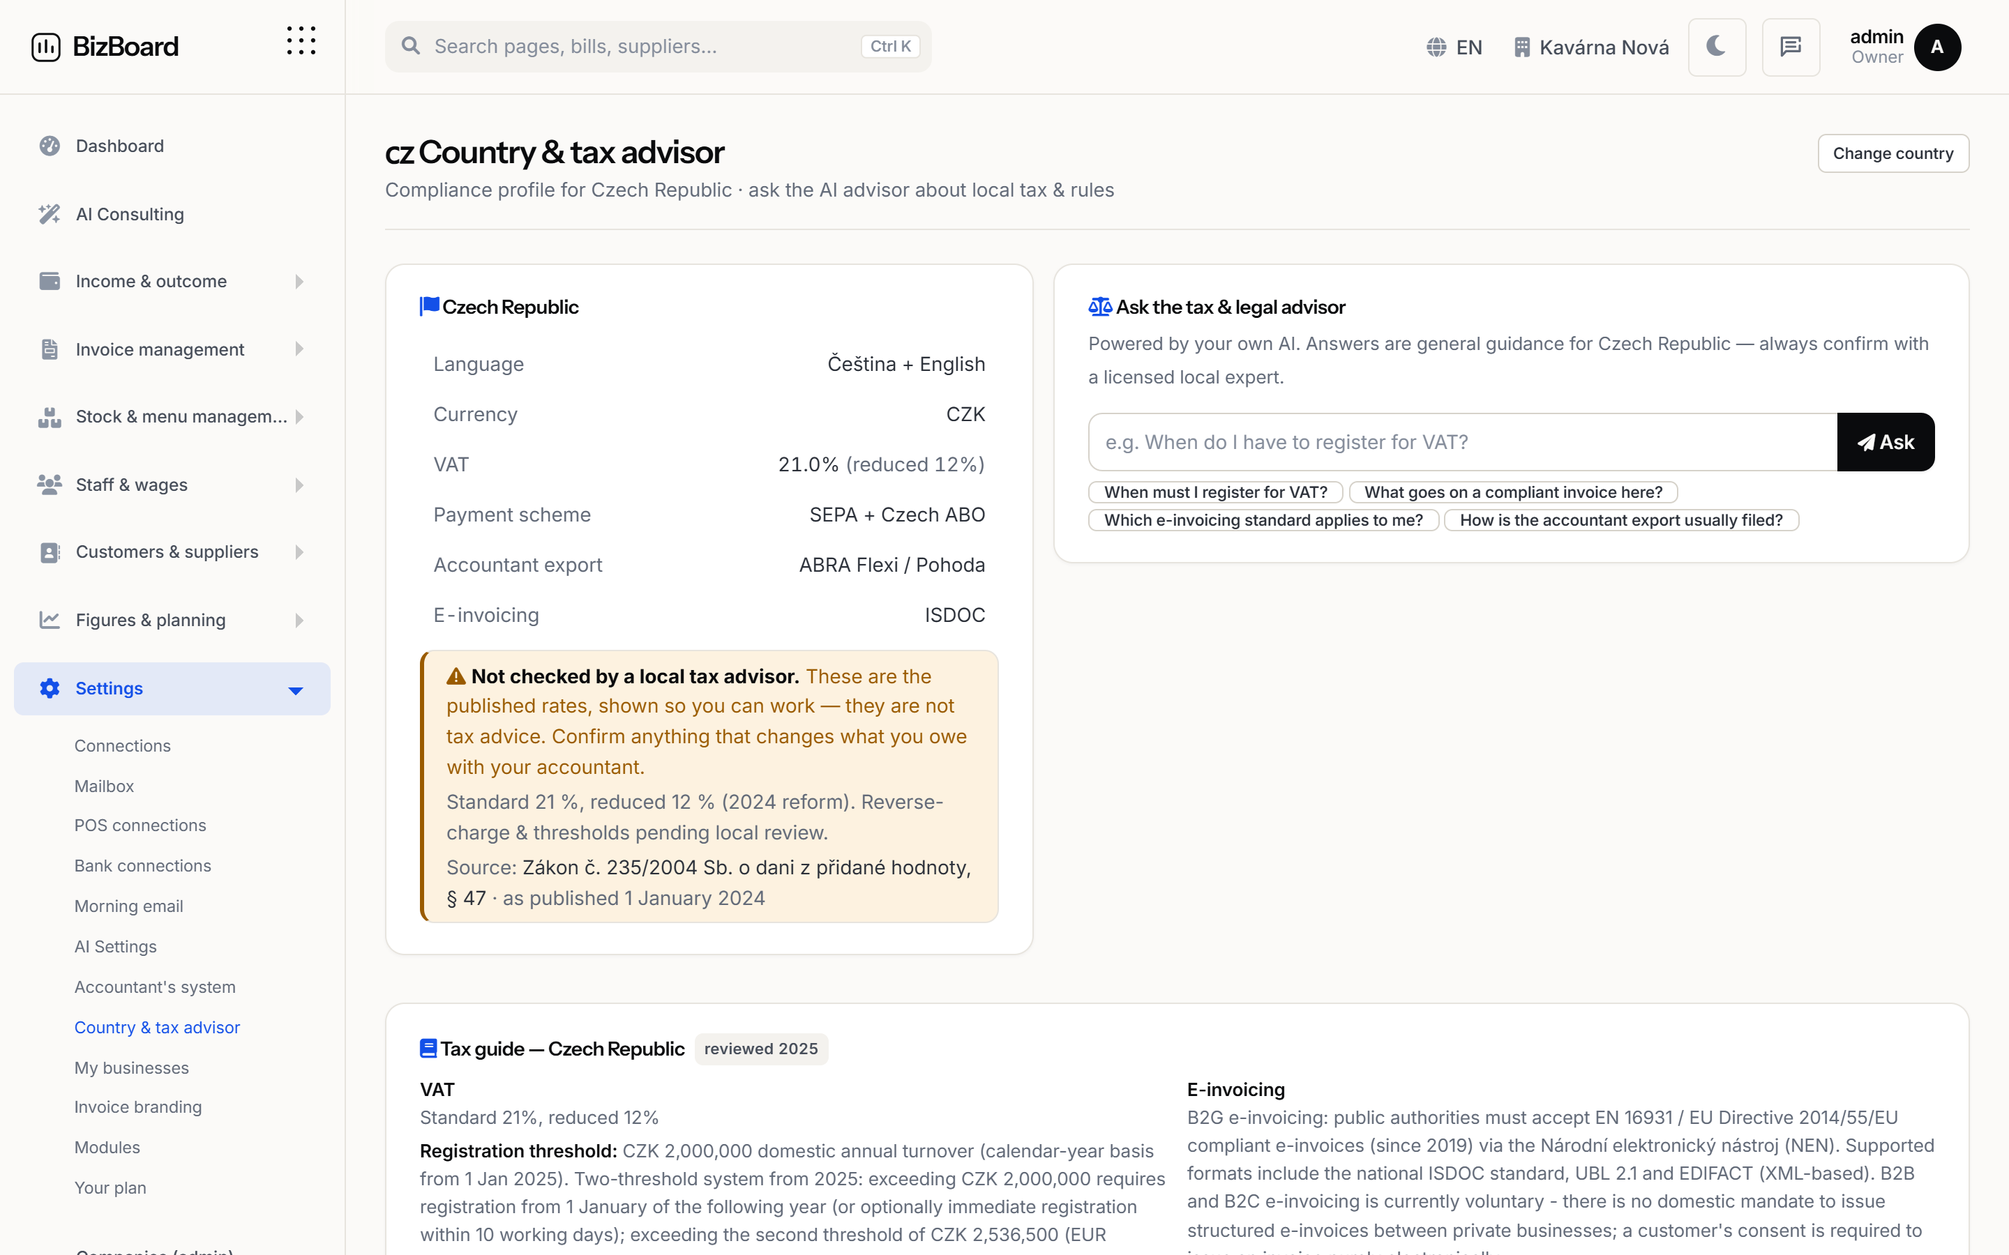Click the Settings gear icon

pyautogui.click(x=50, y=688)
